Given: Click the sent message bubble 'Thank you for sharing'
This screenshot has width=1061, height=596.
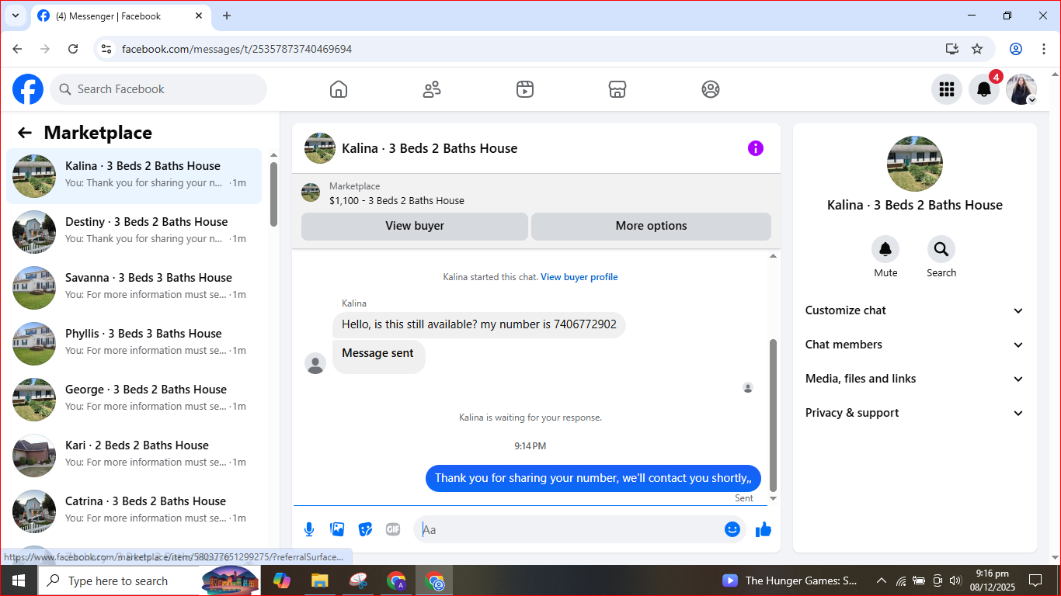Looking at the screenshot, I should tap(593, 478).
